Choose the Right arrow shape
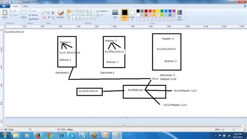Viewport: 247px width, 139px height. 83,15
